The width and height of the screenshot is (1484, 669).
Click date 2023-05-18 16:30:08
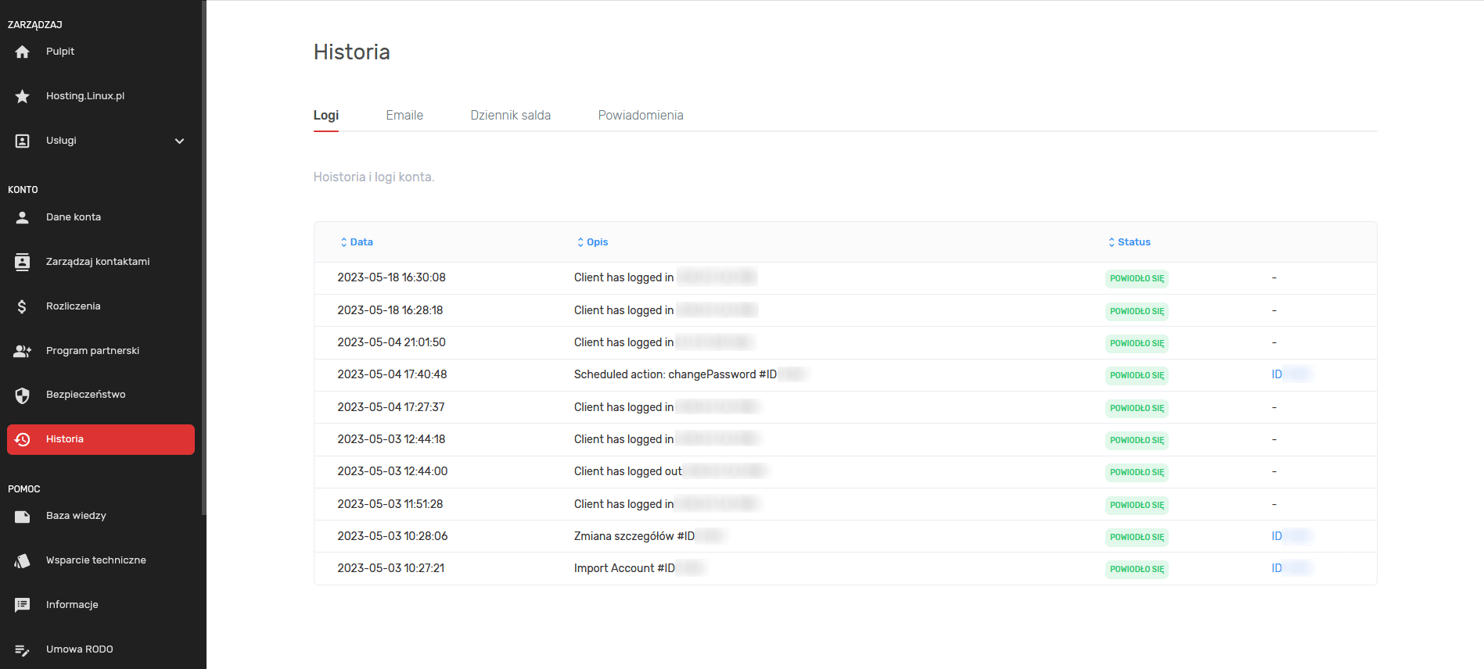click(392, 277)
